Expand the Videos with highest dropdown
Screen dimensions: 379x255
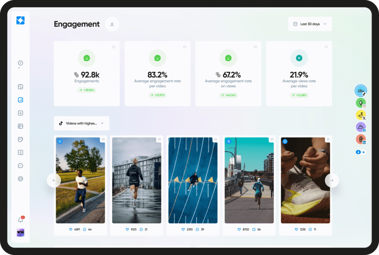[x=81, y=123]
